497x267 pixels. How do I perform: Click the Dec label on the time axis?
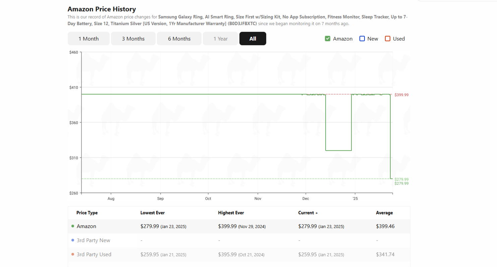click(306, 199)
